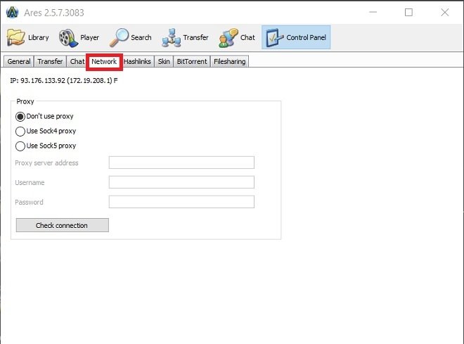
Task: Open the Player section
Action: (x=79, y=37)
